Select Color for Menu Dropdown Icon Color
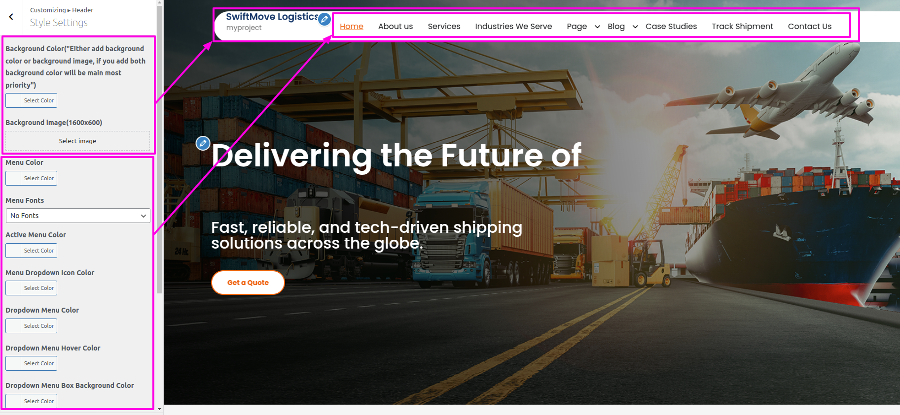Screen dimensions: 900x415 (31, 288)
